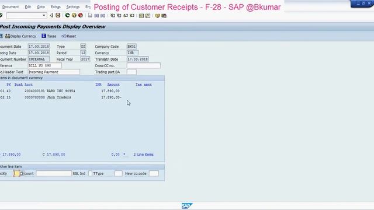Open the command field dropdown arrow
Image resolution: width=374 pixels, height=210 pixels.
[x=44, y=16]
